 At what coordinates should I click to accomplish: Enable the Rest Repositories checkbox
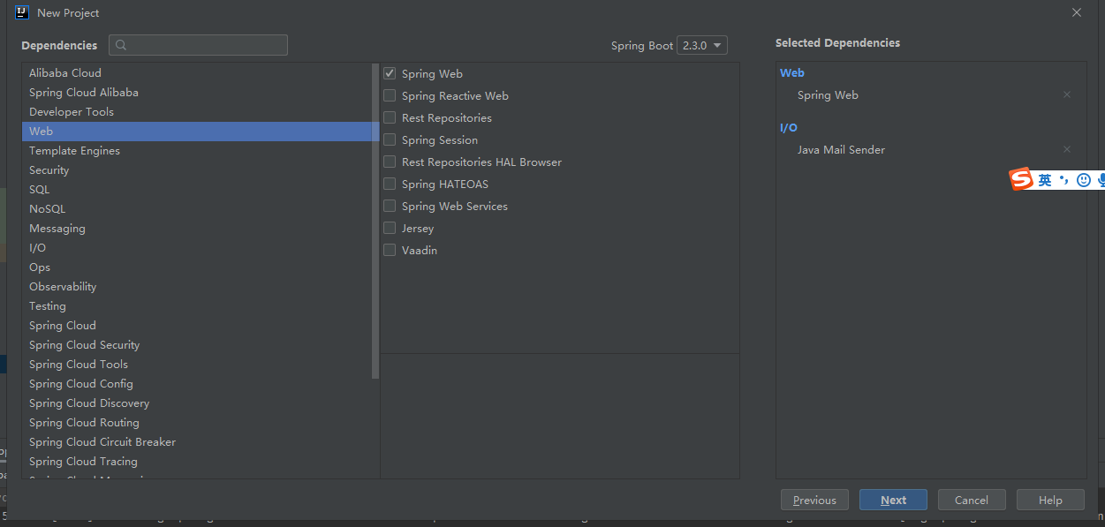[x=390, y=117]
